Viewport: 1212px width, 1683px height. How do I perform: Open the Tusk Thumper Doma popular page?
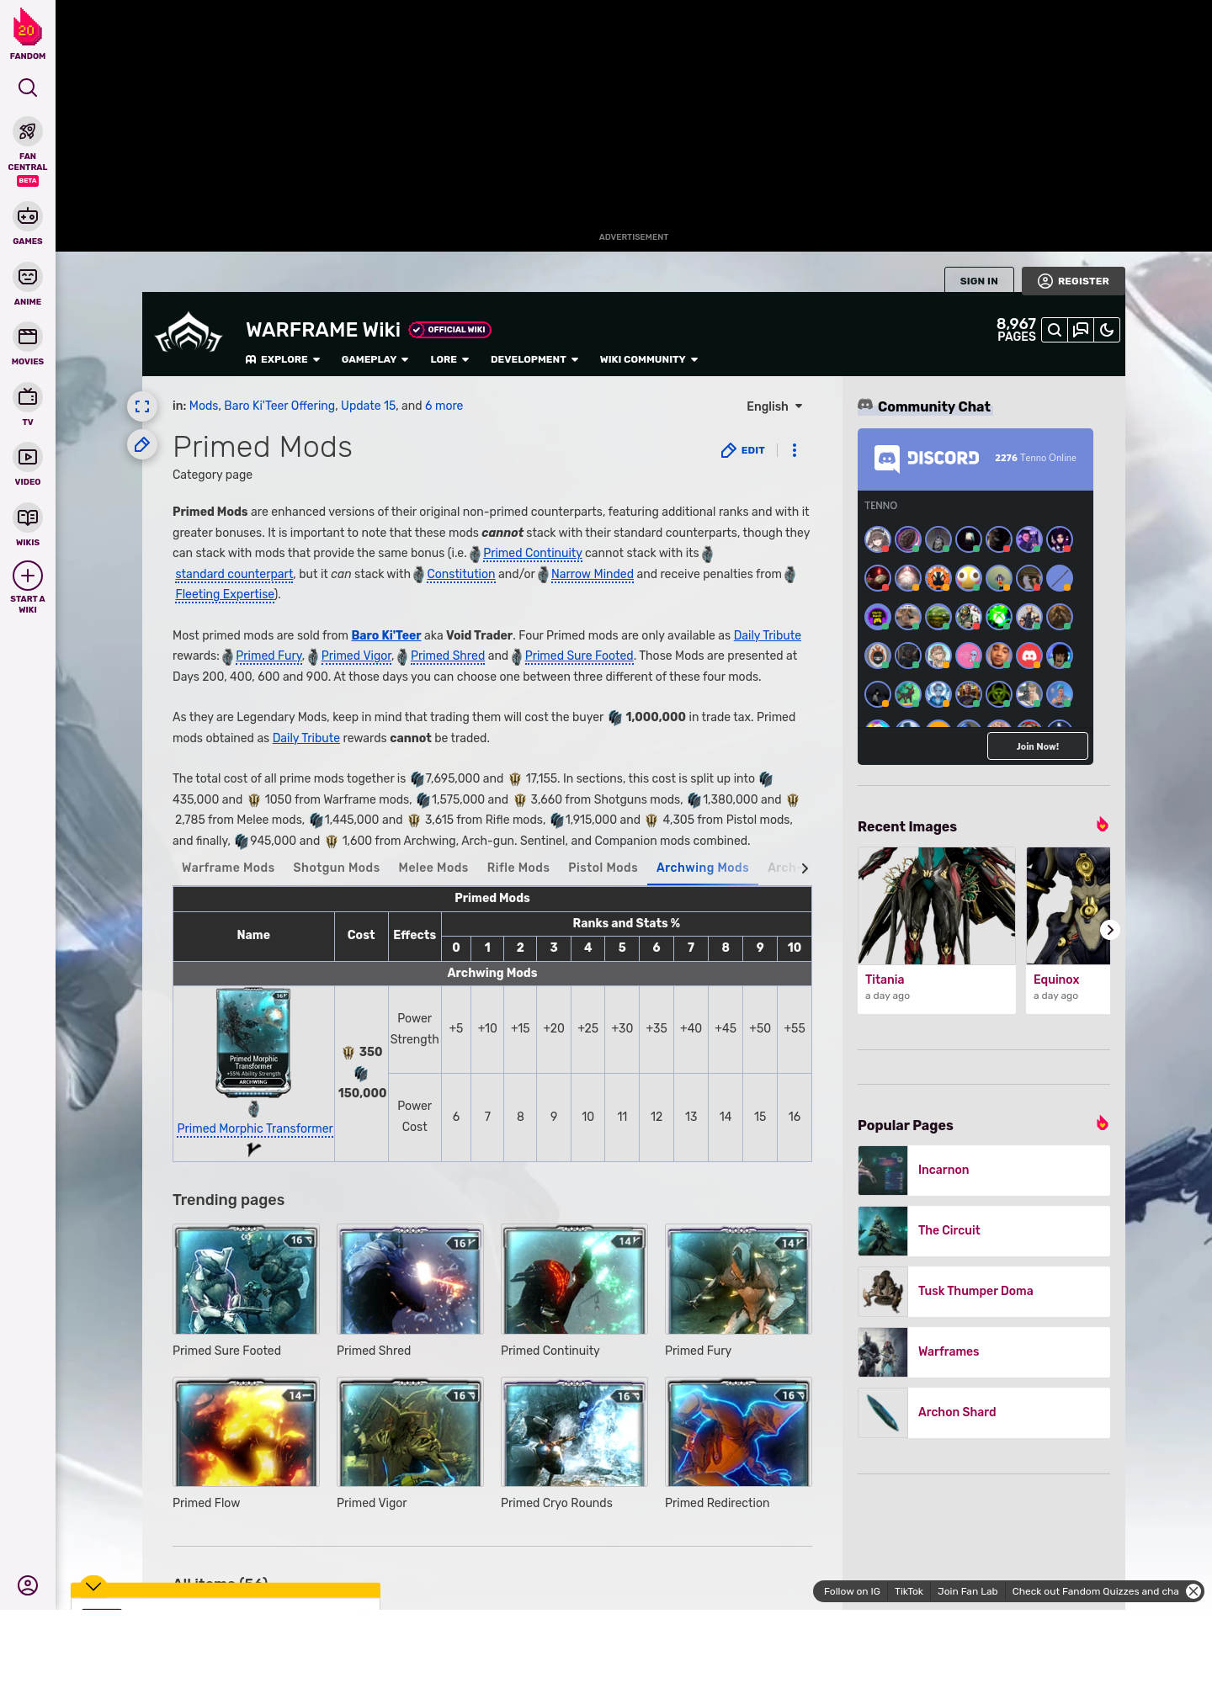(x=984, y=1291)
